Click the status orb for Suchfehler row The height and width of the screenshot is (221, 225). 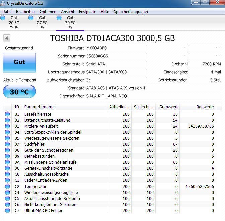(x=7, y=144)
